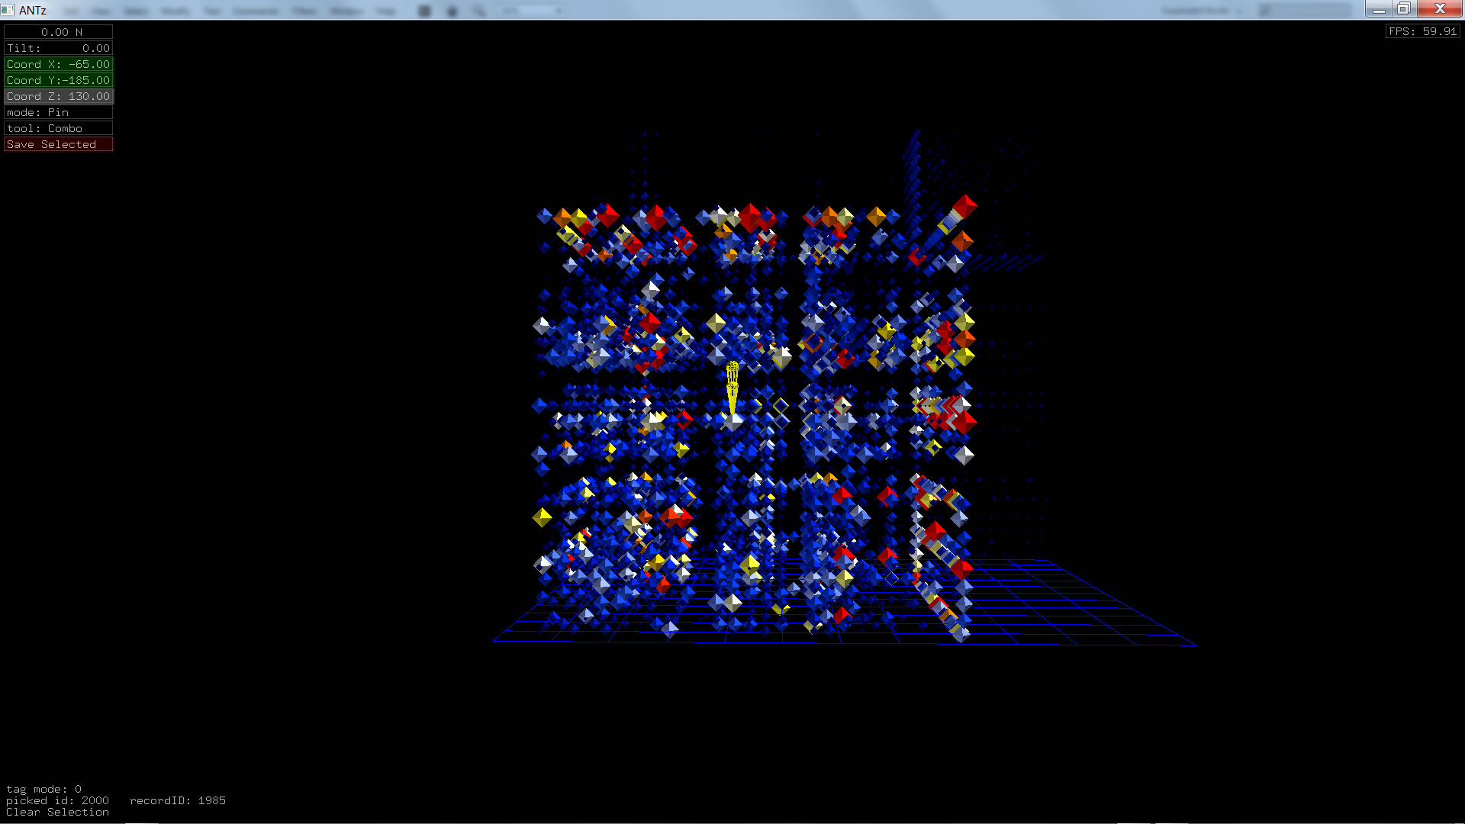
Task: Click the Coord Y value field
Action: coord(58,80)
